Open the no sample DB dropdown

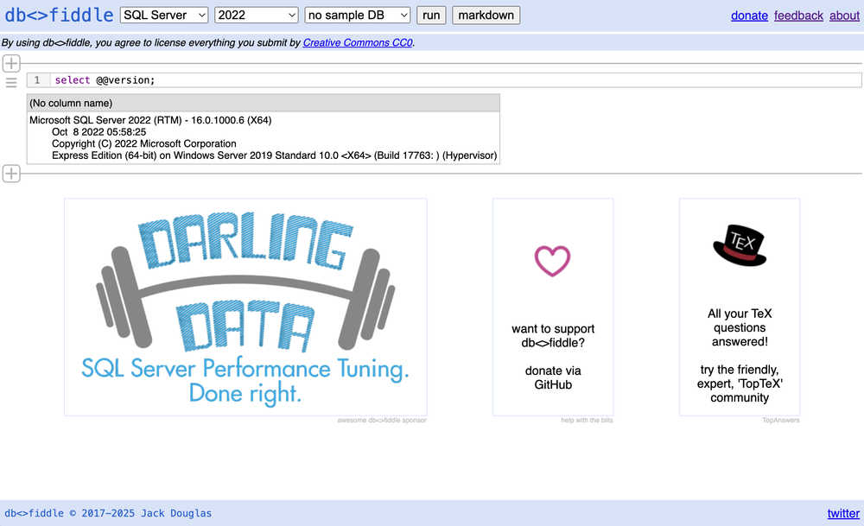click(358, 15)
